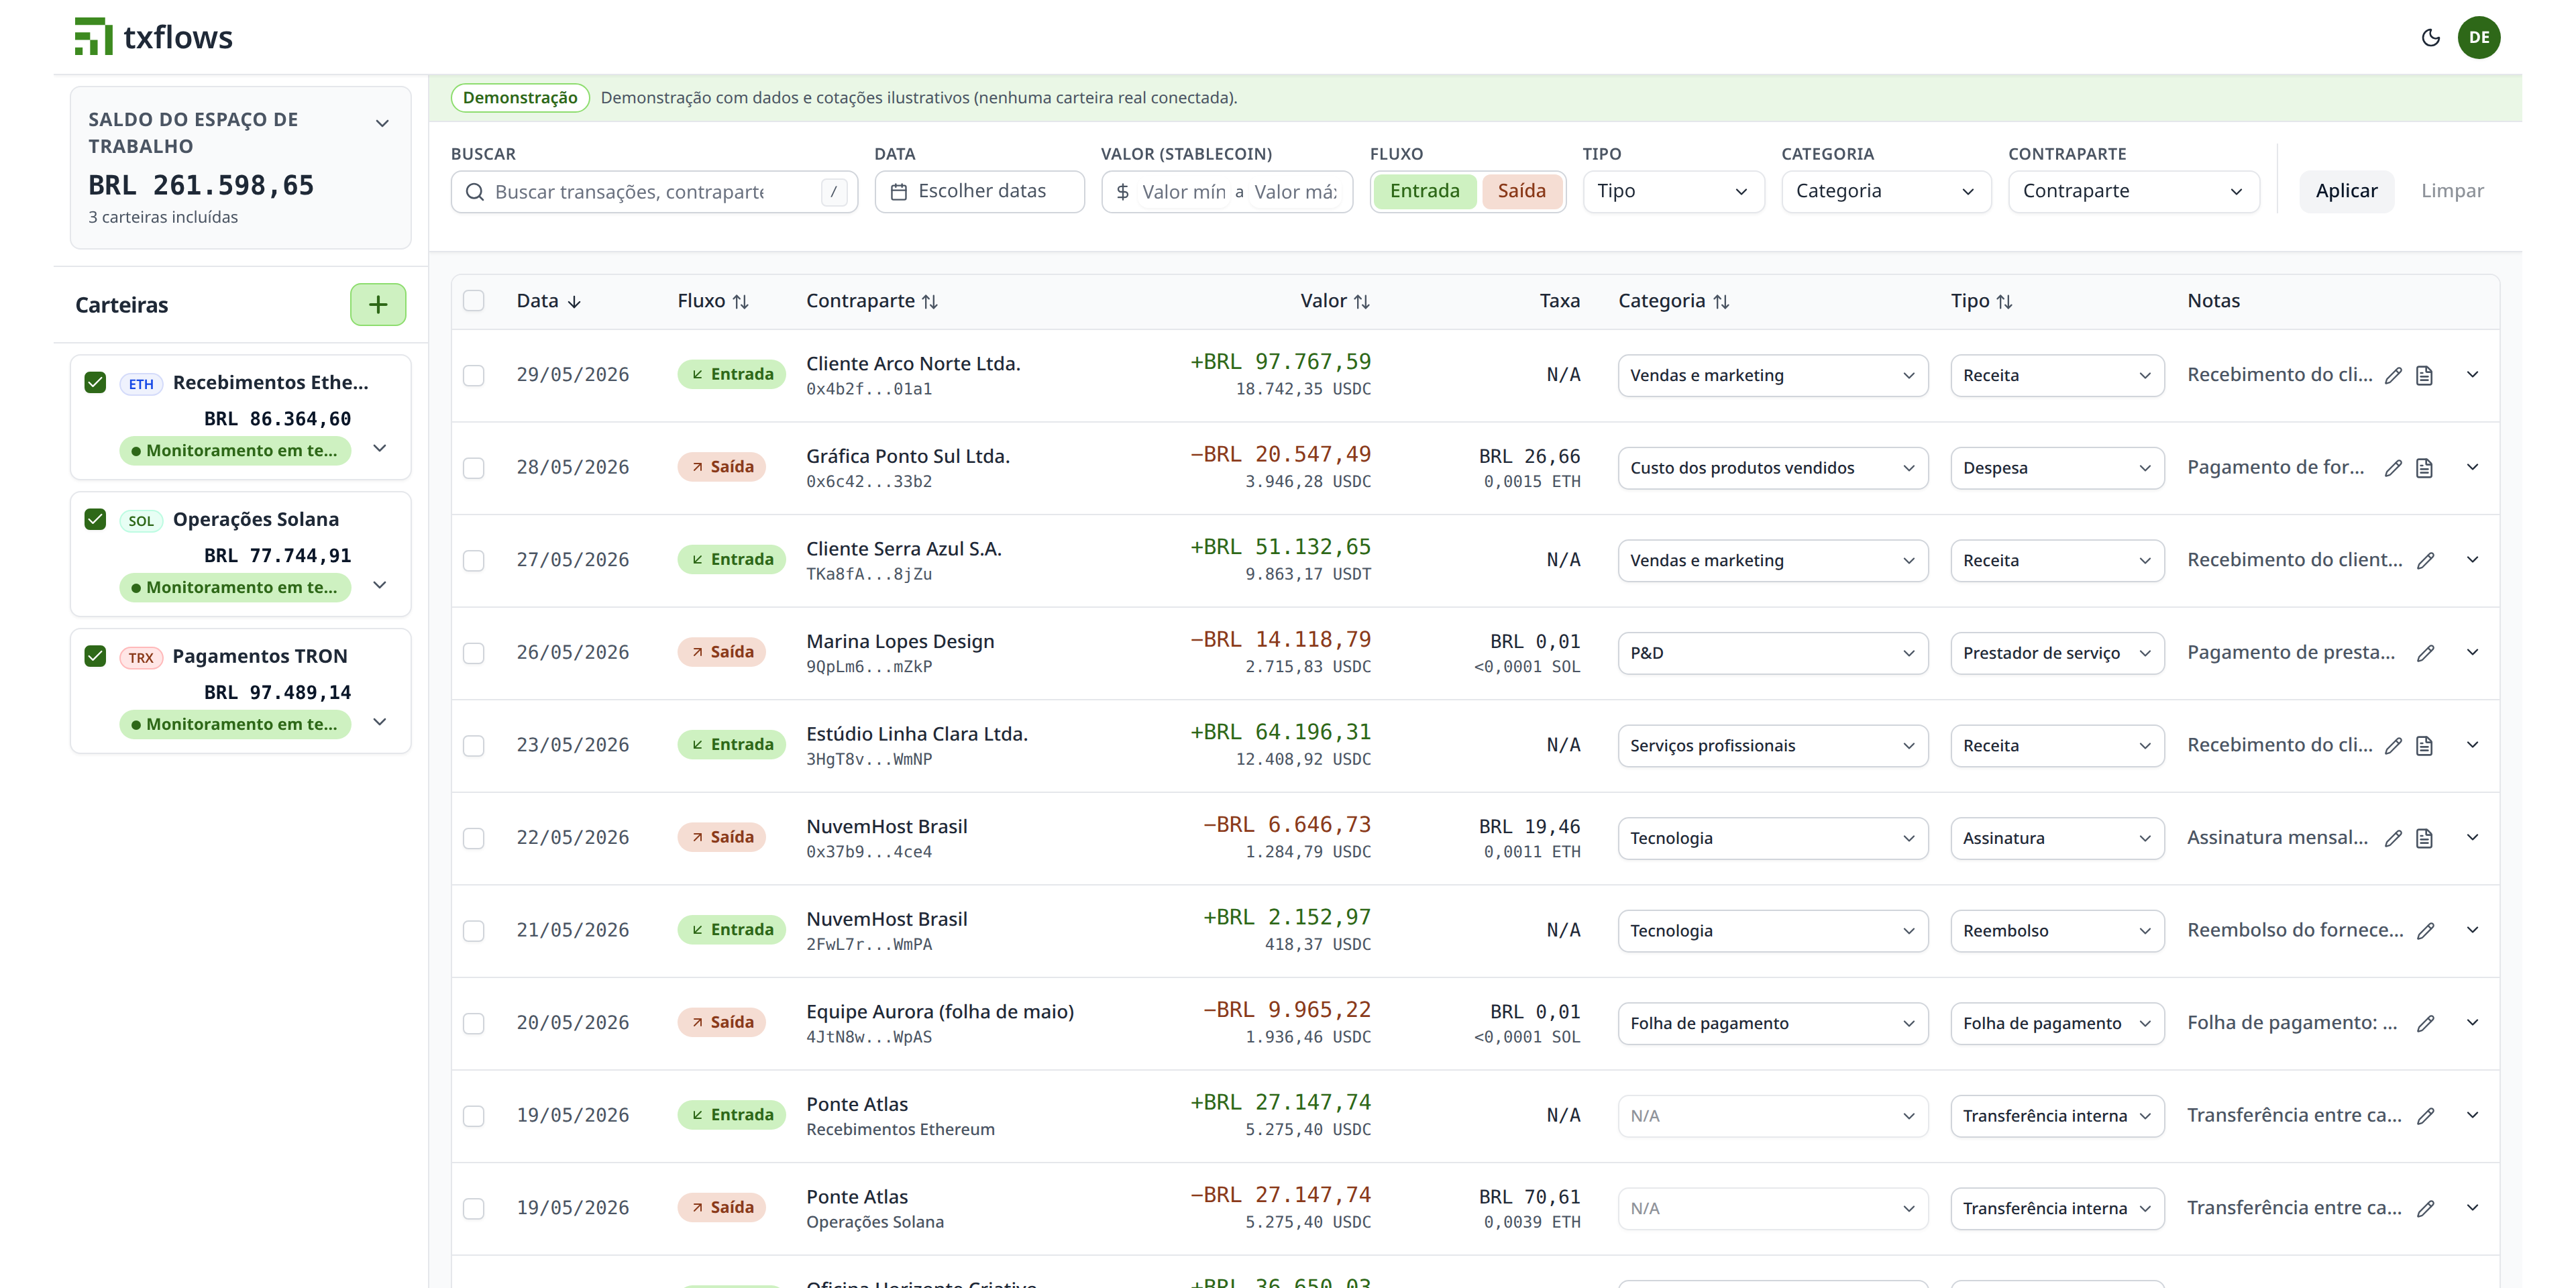Add a new wallet with plus button
The height and width of the screenshot is (1288, 2576).
point(378,304)
